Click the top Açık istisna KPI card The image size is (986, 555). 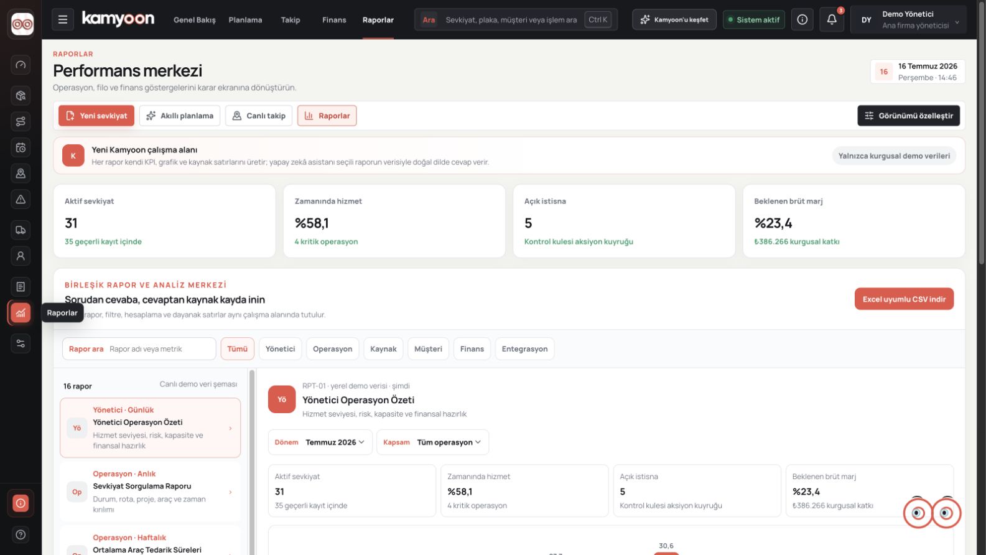[624, 221]
